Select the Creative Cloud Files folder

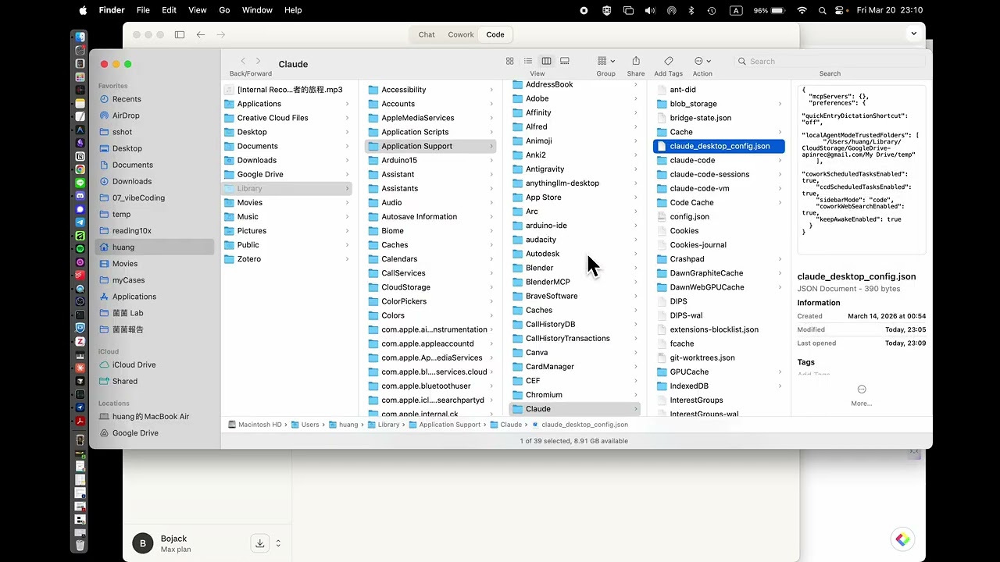point(273,118)
